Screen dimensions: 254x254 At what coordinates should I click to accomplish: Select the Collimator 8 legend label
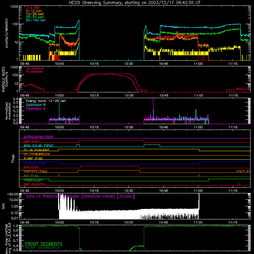click(36, 105)
